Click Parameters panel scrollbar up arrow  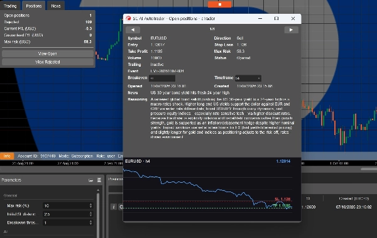98,190
